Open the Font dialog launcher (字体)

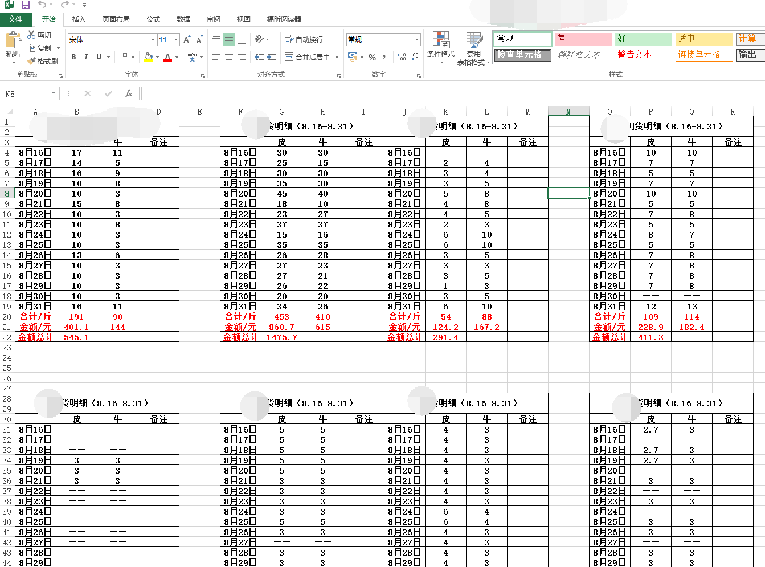[x=203, y=75]
